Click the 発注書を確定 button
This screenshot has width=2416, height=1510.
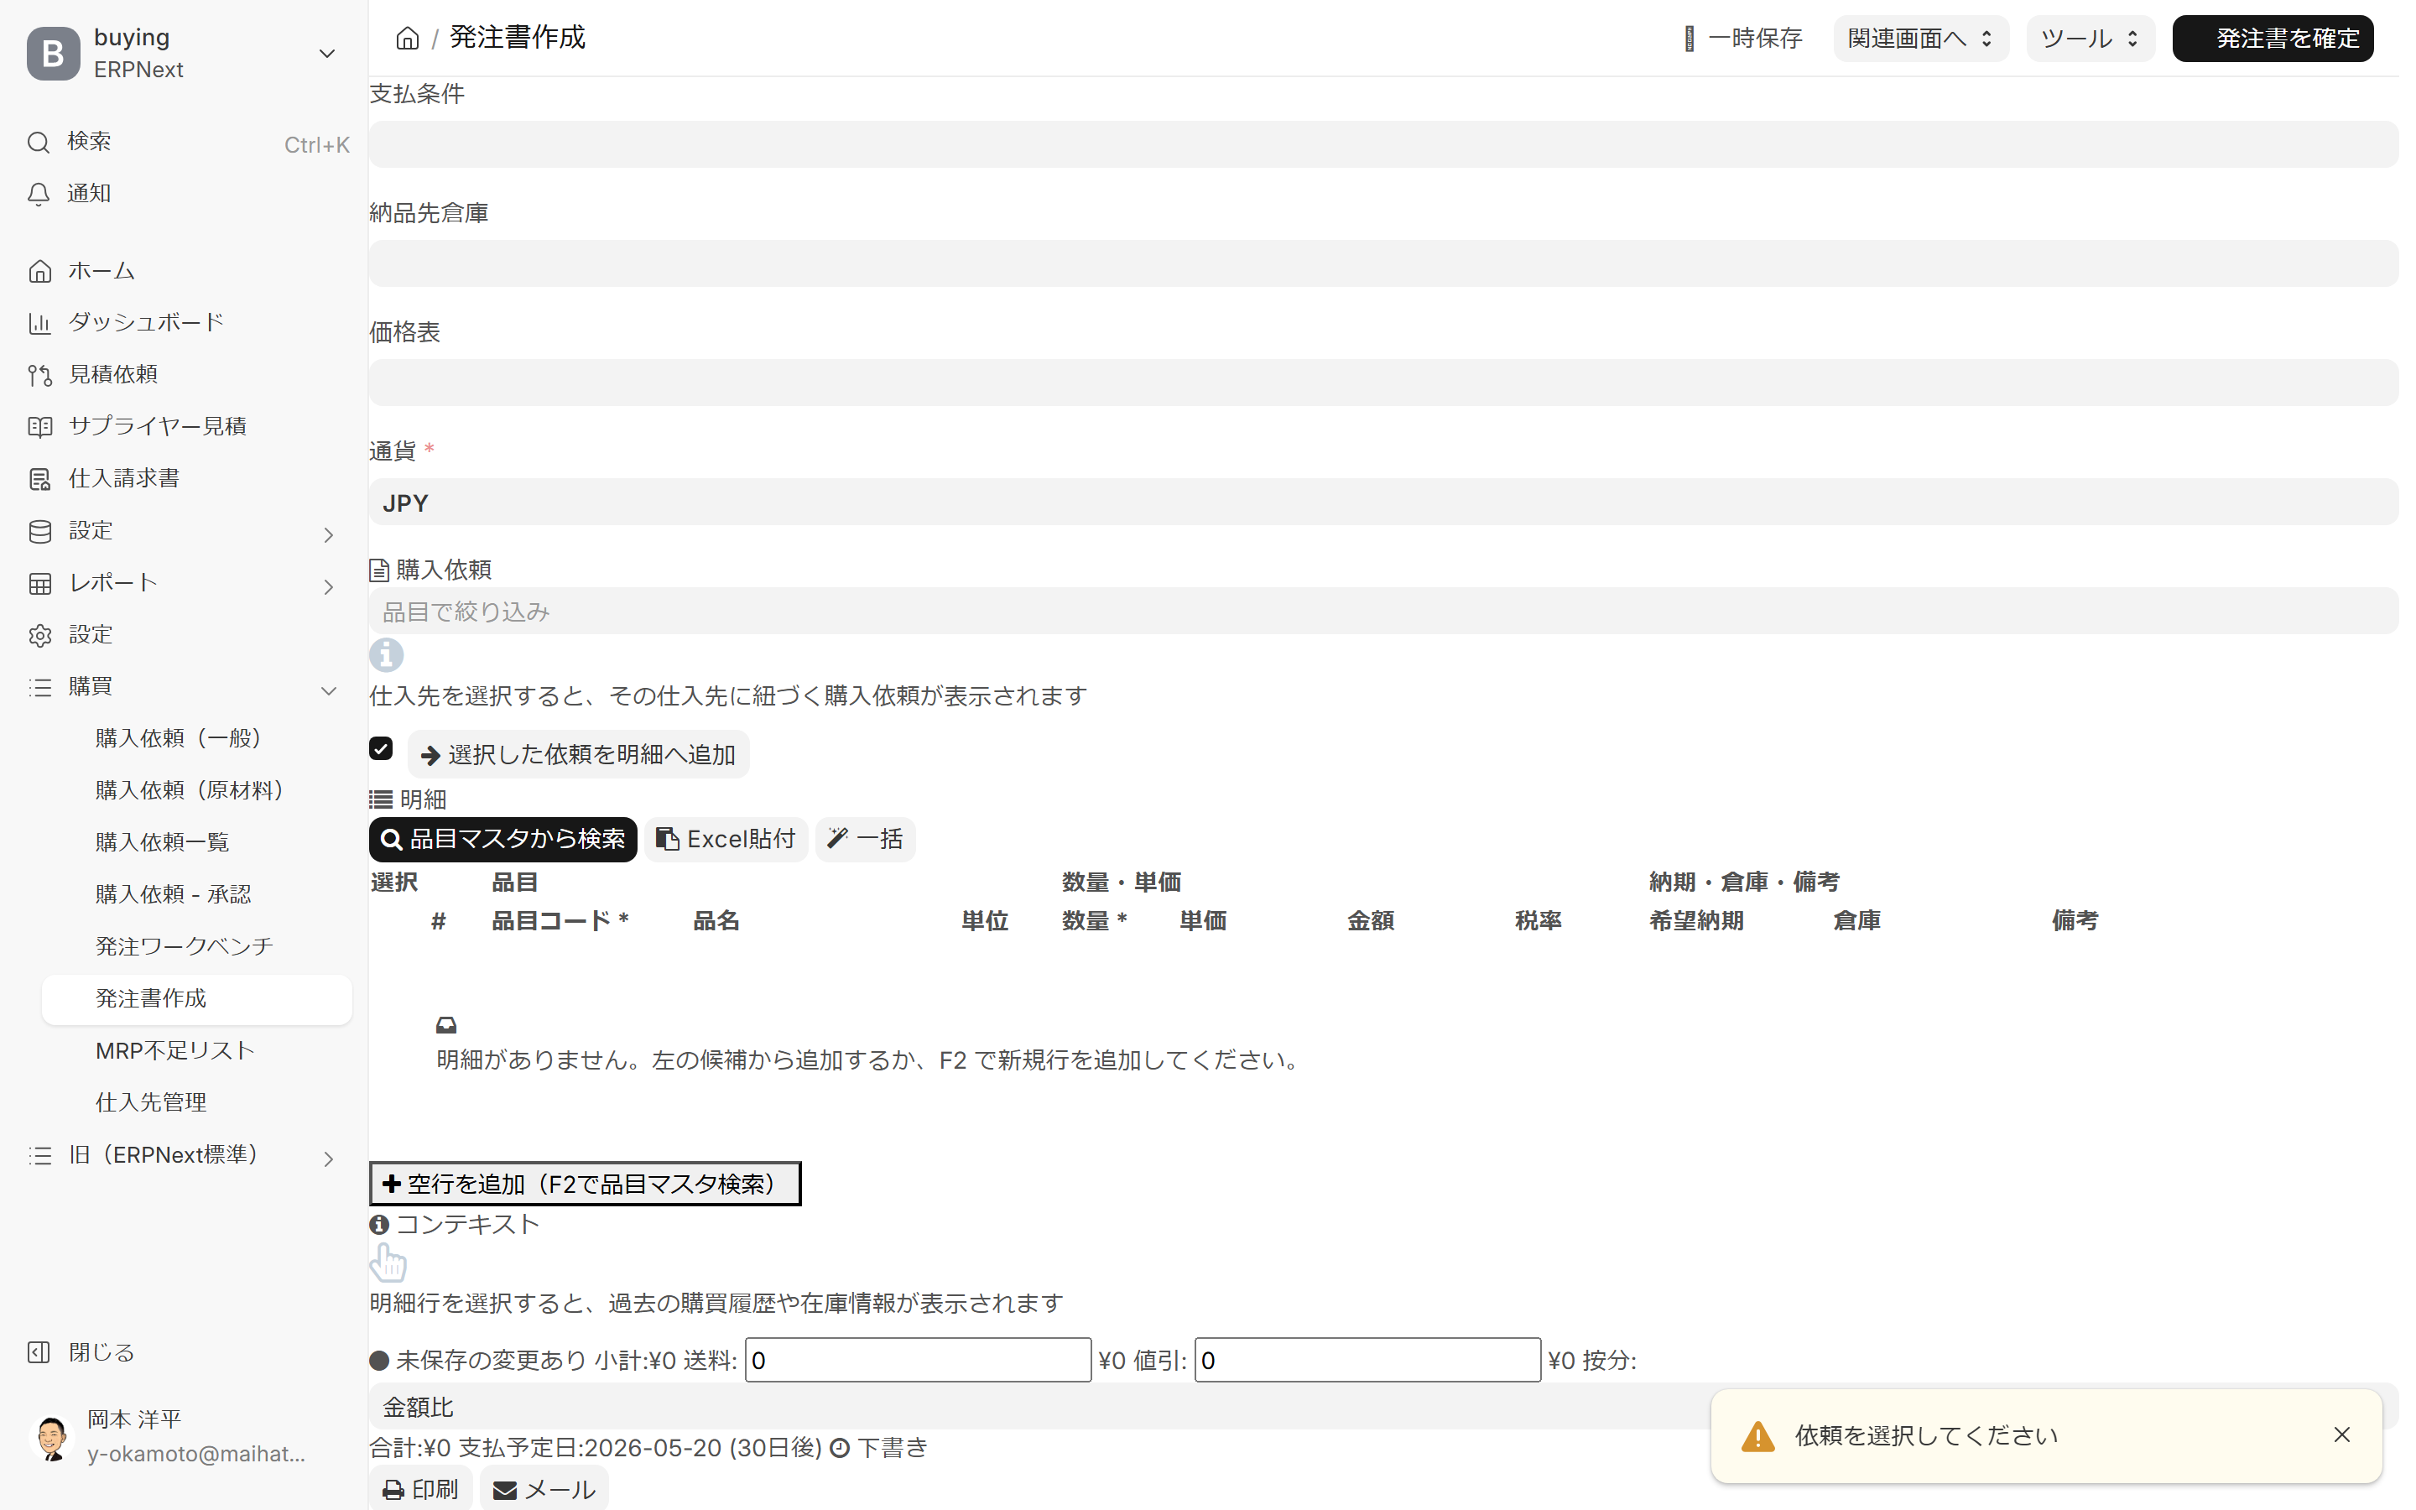(x=2273, y=39)
